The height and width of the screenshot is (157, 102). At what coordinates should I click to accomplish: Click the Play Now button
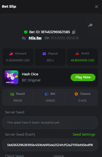pyautogui.click(x=83, y=77)
